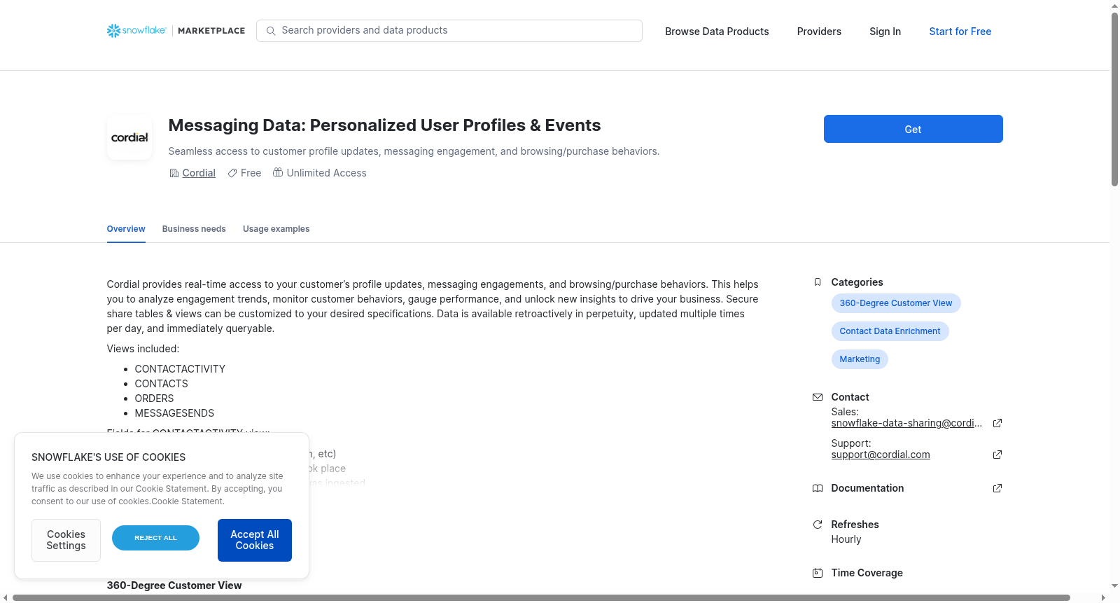Screen dimensions: 1120x603
Task: Click Accept All Cookies button
Action: pos(255,540)
